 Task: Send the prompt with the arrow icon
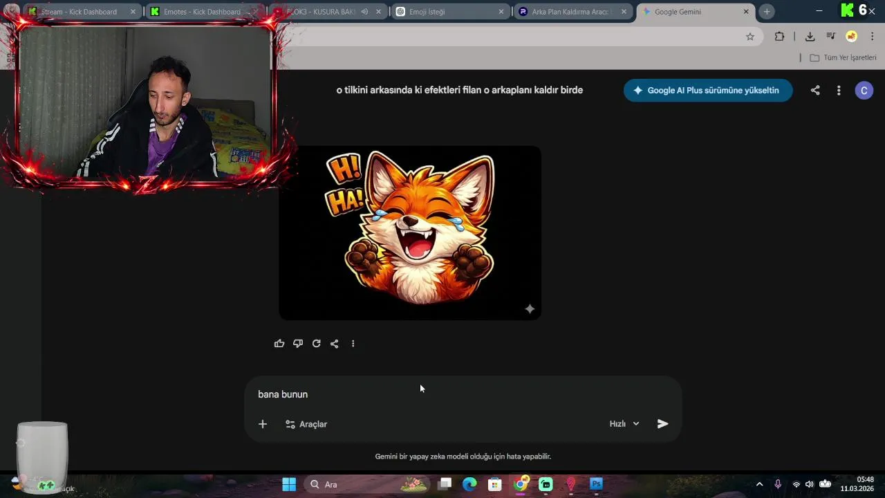coord(662,424)
